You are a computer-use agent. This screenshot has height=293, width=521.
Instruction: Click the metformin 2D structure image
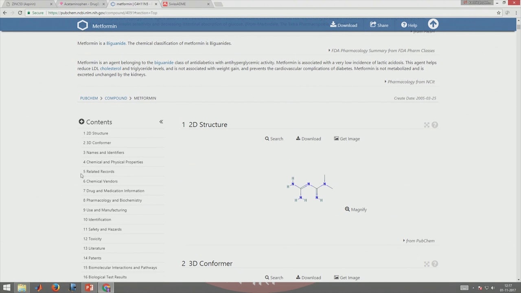[310, 188]
